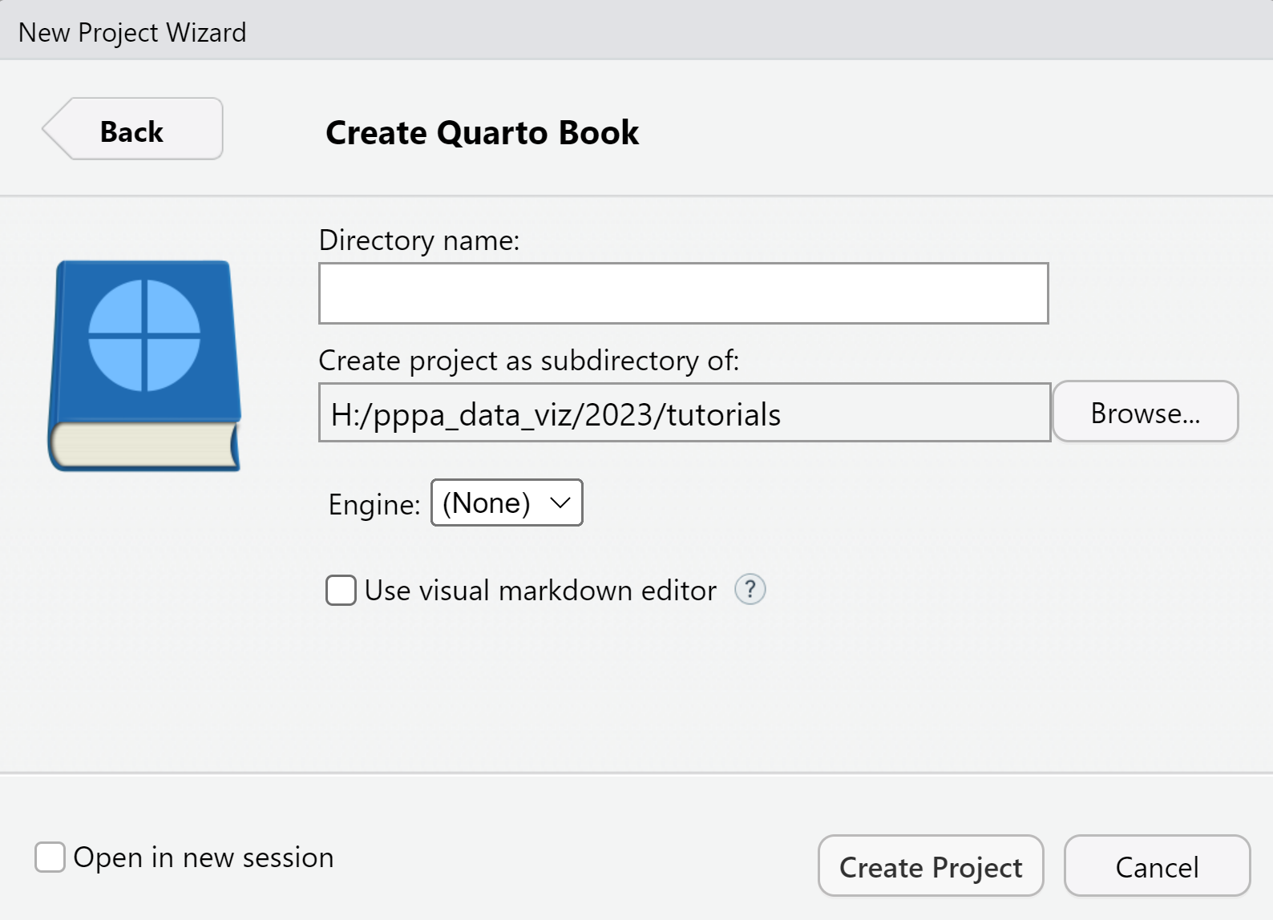Click the Create Project button
The image size is (1273, 920).
(x=931, y=866)
